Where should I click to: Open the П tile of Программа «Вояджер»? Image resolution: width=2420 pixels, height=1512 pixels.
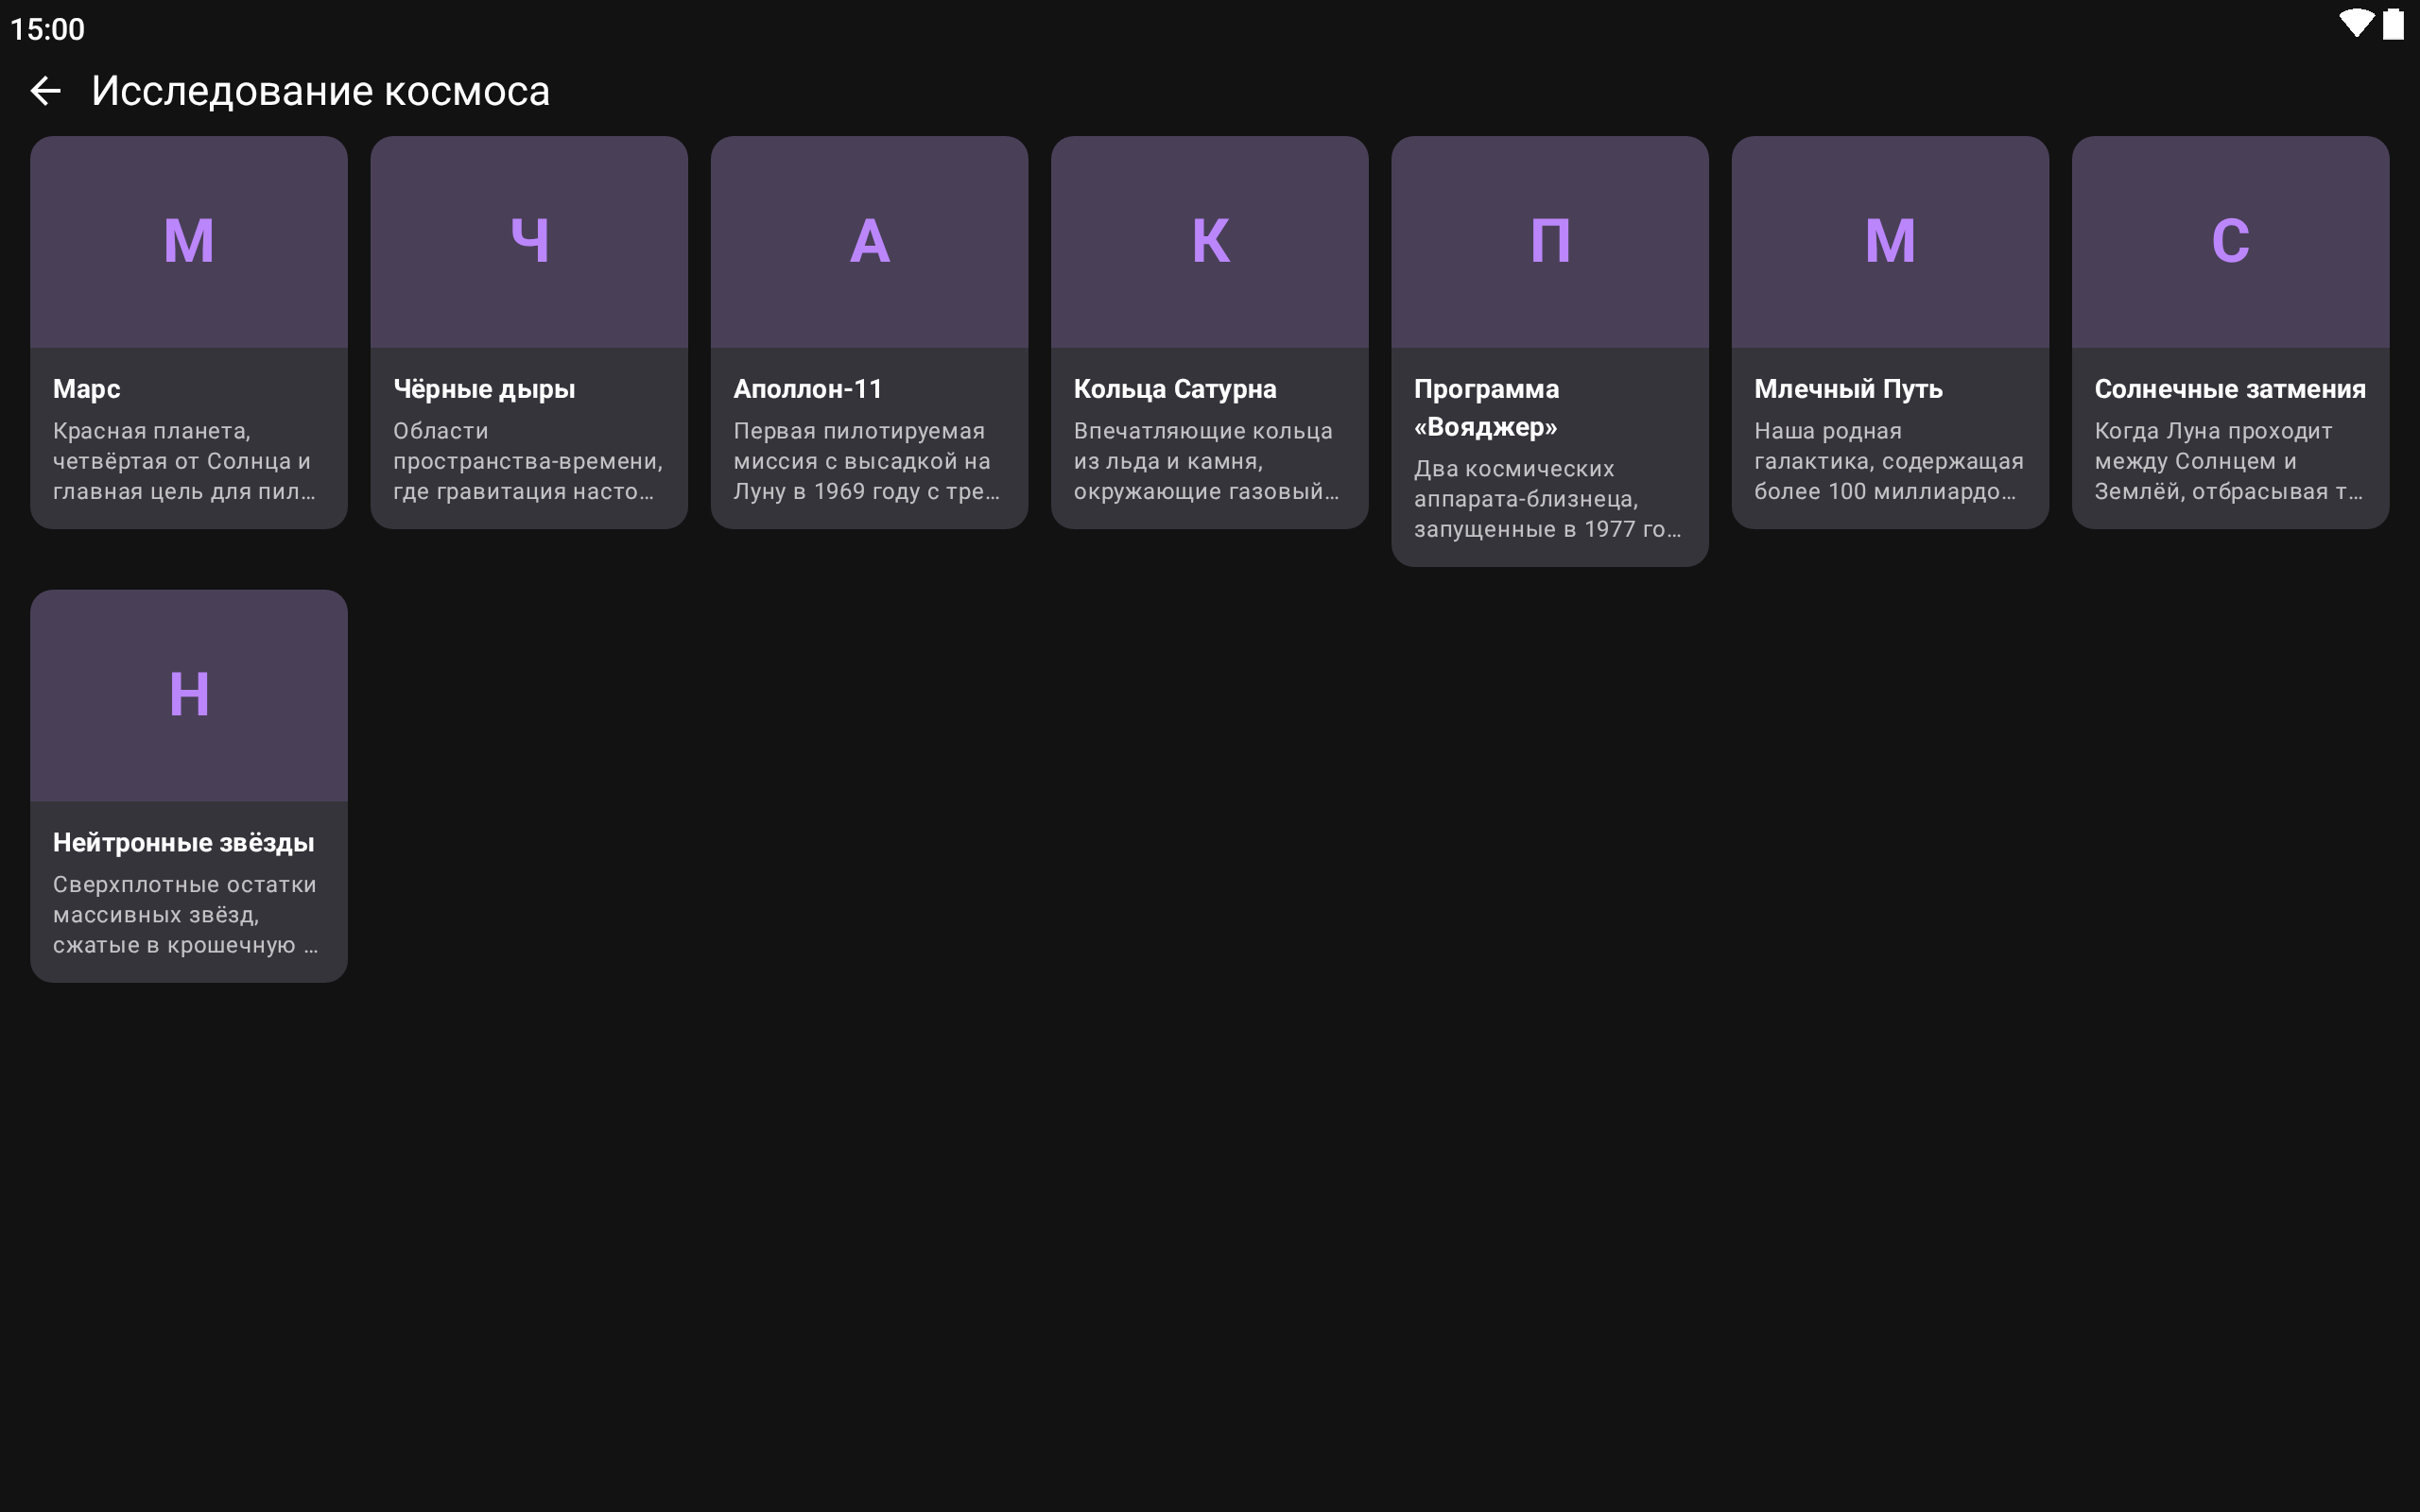(x=1549, y=242)
